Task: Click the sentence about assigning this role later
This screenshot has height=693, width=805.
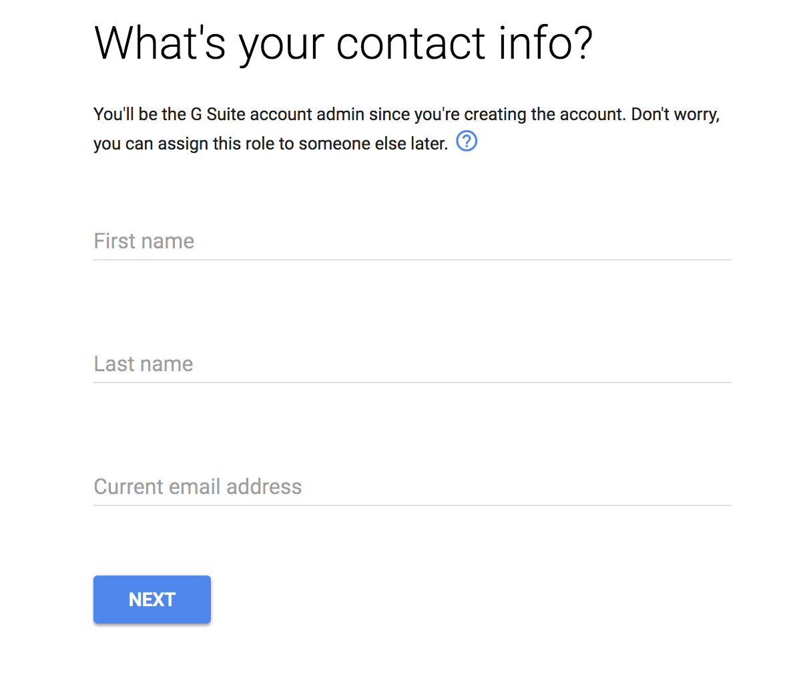Action: (270, 144)
